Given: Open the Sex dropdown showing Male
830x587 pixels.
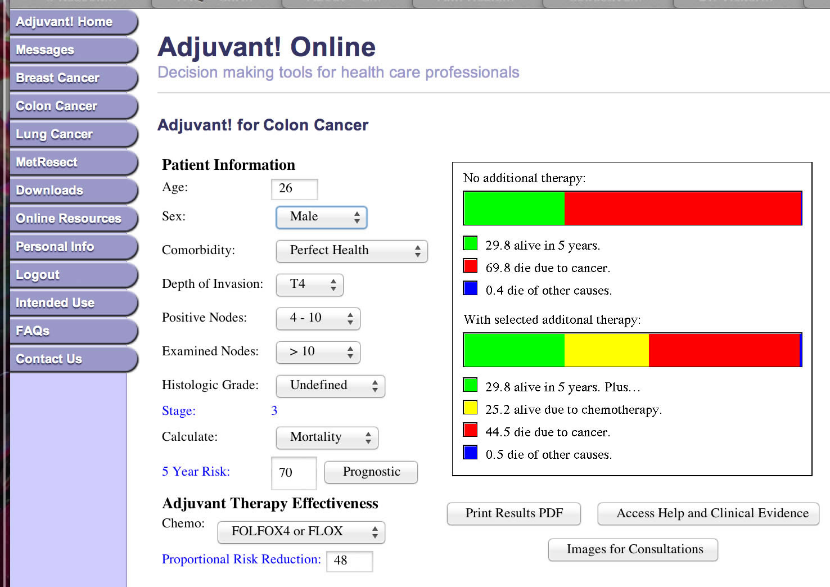Looking at the screenshot, I should coord(321,217).
